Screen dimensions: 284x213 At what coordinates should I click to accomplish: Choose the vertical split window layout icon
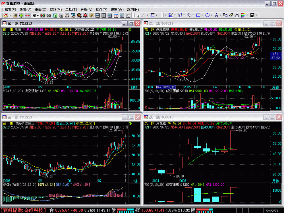pos(103,16)
